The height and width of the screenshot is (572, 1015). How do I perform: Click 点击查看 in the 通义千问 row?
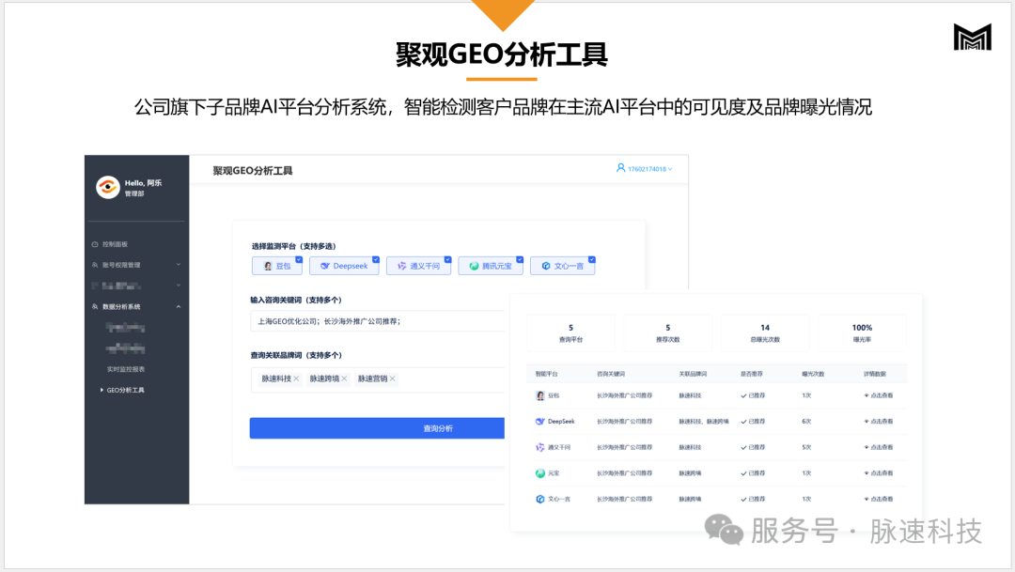click(x=879, y=447)
